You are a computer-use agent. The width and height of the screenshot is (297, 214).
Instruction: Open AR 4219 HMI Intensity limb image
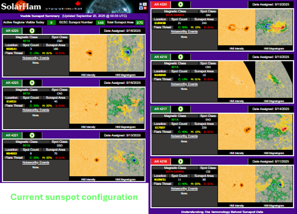(x=237, y=80)
